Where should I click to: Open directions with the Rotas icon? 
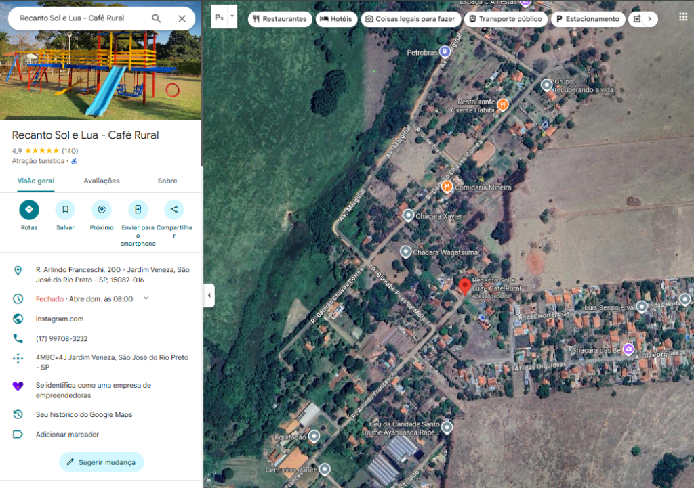(x=28, y=210)
